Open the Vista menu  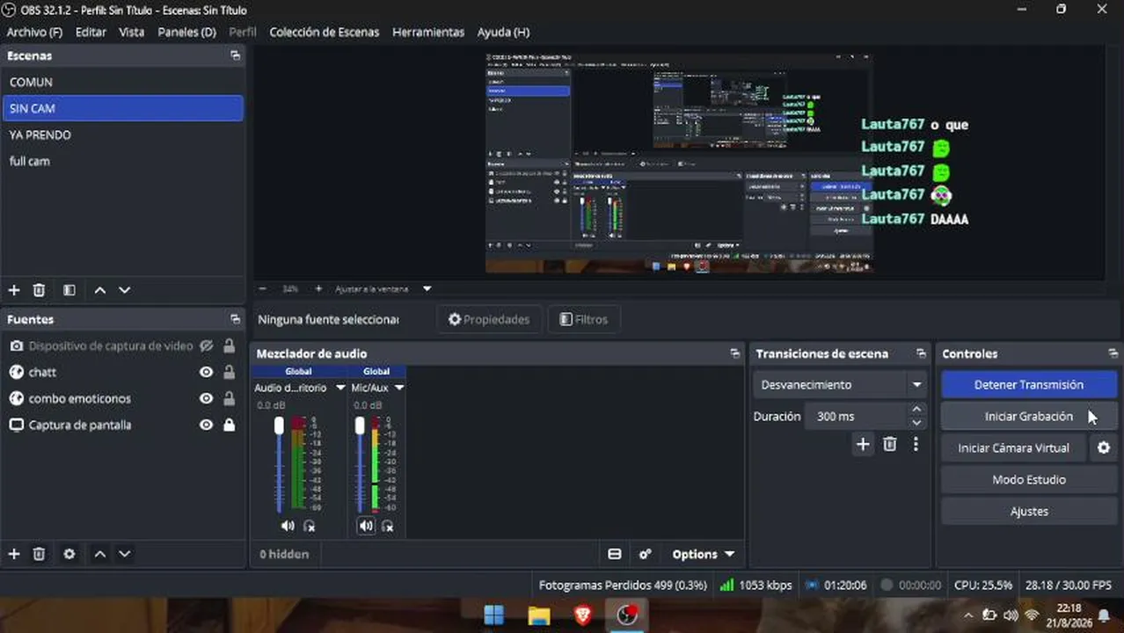click(x=132, y=32)
